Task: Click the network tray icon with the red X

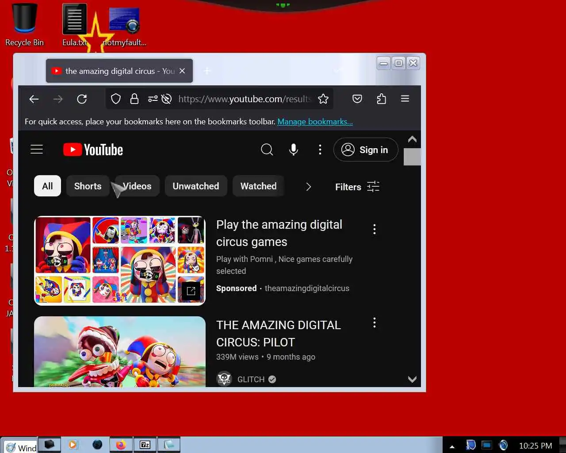Action: click(x=470, y=445)
